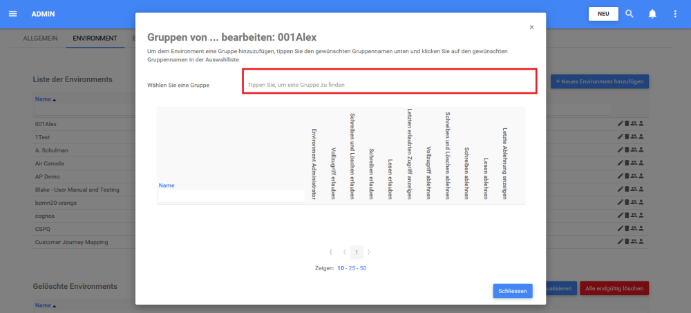Go to the next page arrow
This screenshot has height=313, width=691.
tap(368, 252)
